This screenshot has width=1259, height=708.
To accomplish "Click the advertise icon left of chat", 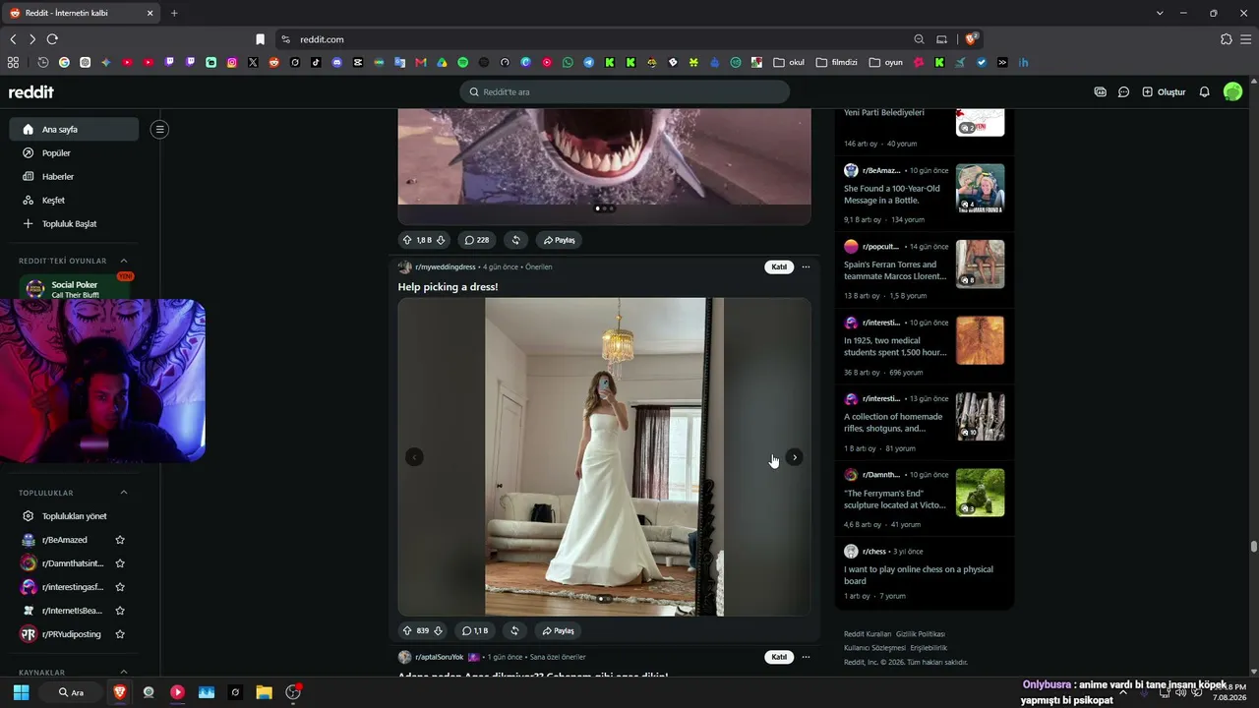I will (x=1100, y=91).
